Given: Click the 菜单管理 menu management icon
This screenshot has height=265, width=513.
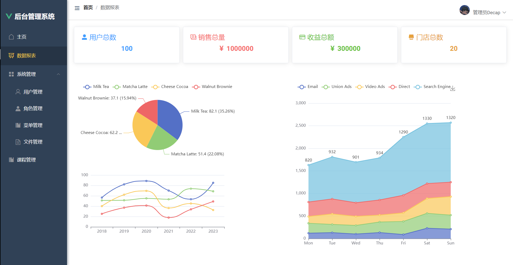Looking at the screenshot, I should [18, 125].
